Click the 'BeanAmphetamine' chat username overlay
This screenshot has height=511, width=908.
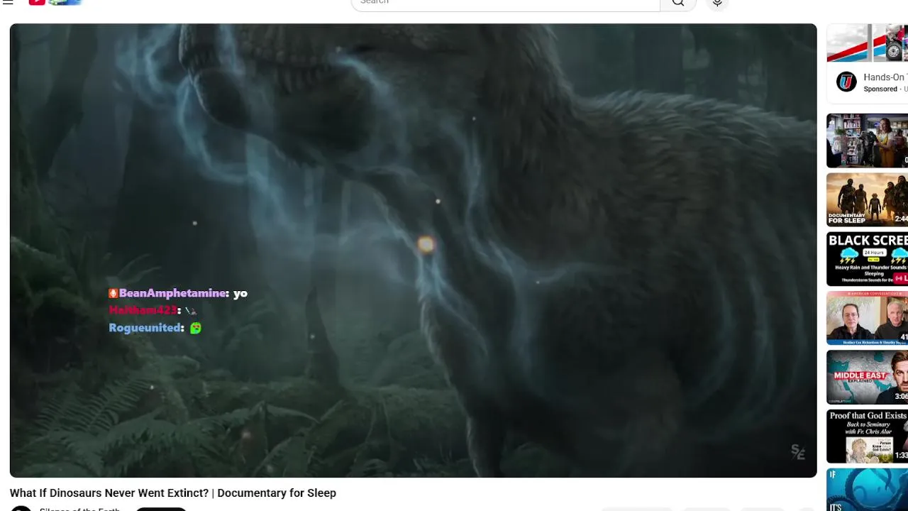tap(172, 293)
